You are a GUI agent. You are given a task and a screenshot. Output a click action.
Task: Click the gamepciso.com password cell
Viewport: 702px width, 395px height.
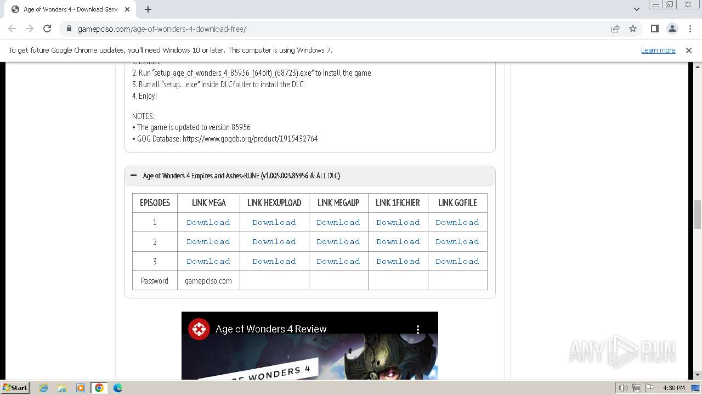coord(208,280)
